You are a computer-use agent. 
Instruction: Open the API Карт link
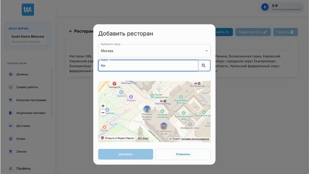tap(143, 138)
